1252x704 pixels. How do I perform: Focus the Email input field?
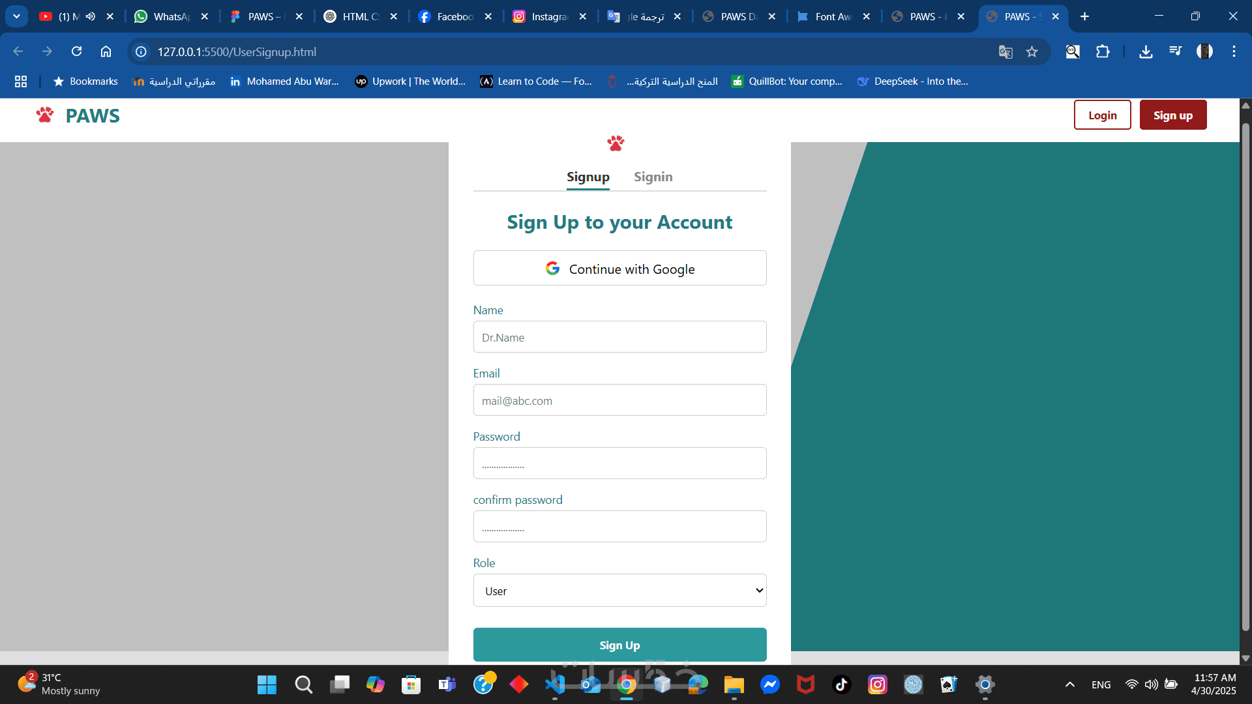[x=619, y=400]
